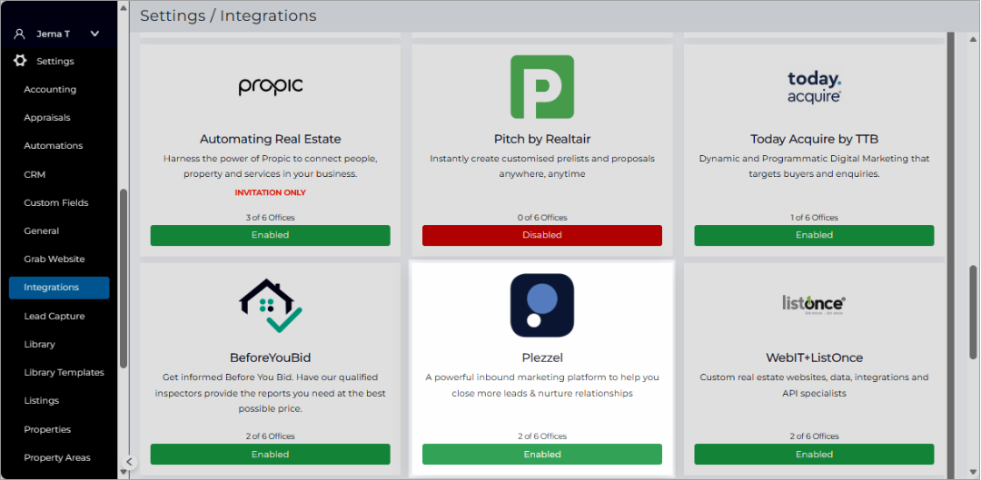Click Today Acquire by TTB title
This screenshot has width=981, height=480.
814,139
